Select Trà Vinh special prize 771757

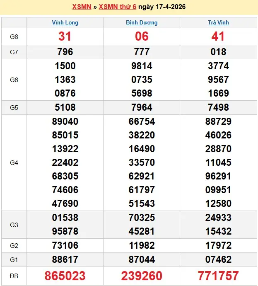[x=218, y=276]
